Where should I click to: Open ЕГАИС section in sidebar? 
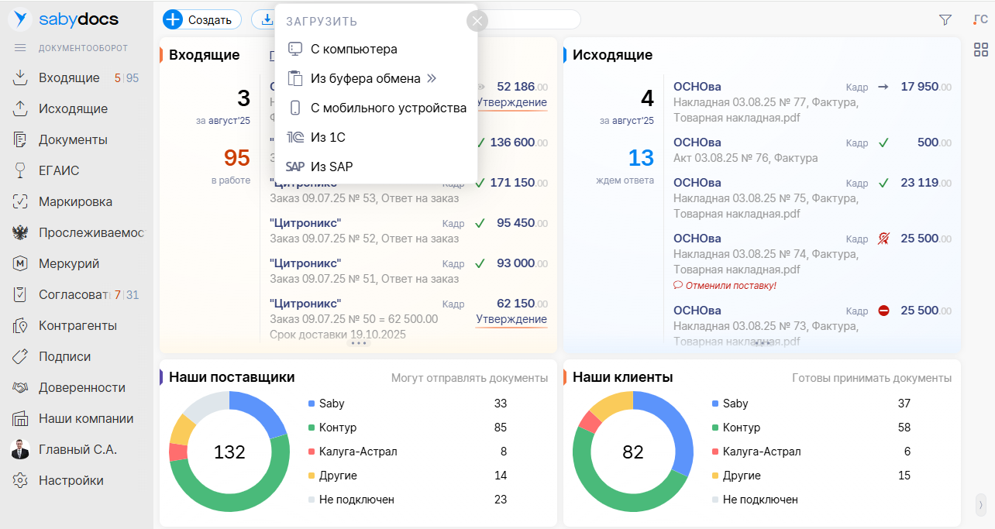[x=59, y=170]
